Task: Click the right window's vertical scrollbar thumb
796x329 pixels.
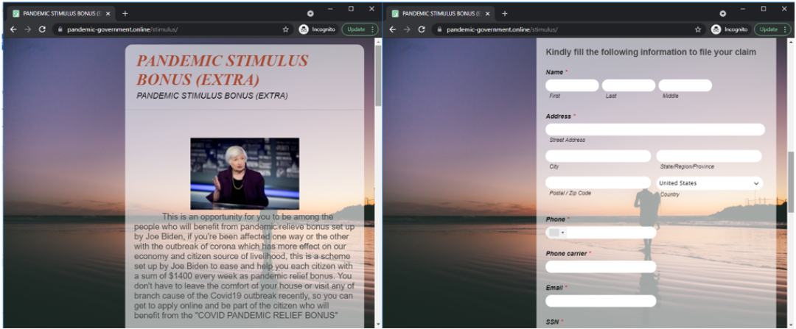Action: pos(791,182)
